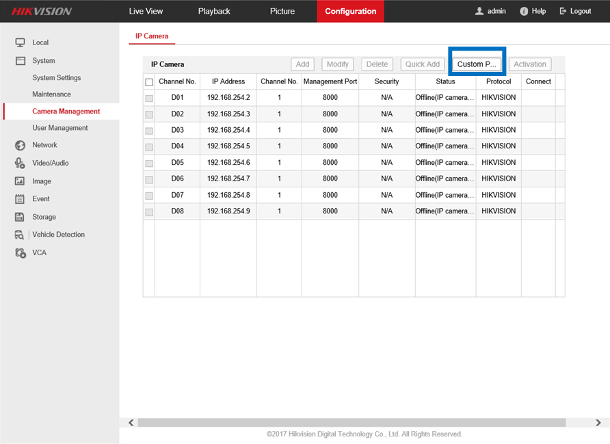Check the box for camera D01
The height and width of the screenshot is (444, 610).
(x=149, y=98)
